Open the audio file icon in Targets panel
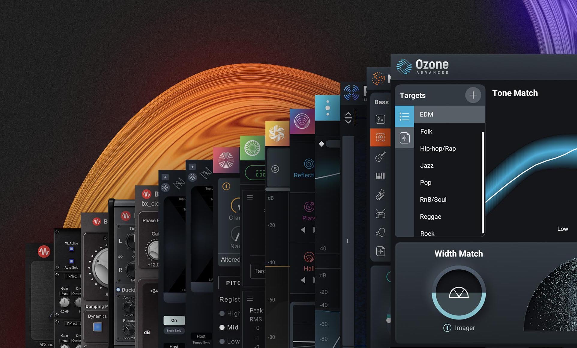This screenshot has width=577, height=348. (x=404, y=138)
